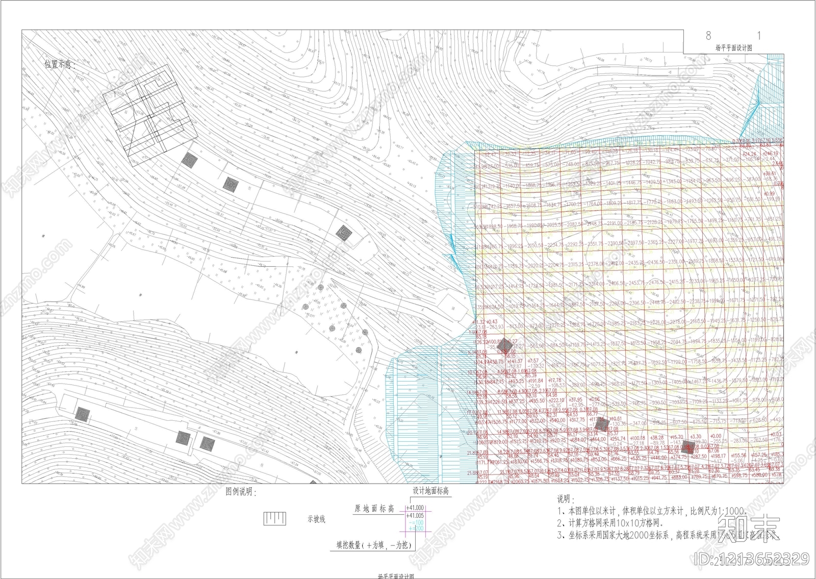Select the 设计地面标高 legend label
Image resolution: width=816 pixels, height=579 pixels.
(430, 491)
